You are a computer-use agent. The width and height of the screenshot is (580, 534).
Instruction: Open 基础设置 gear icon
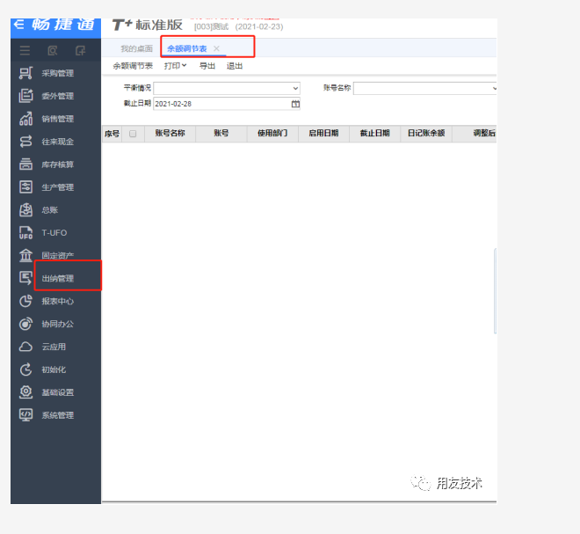point(25,392)
